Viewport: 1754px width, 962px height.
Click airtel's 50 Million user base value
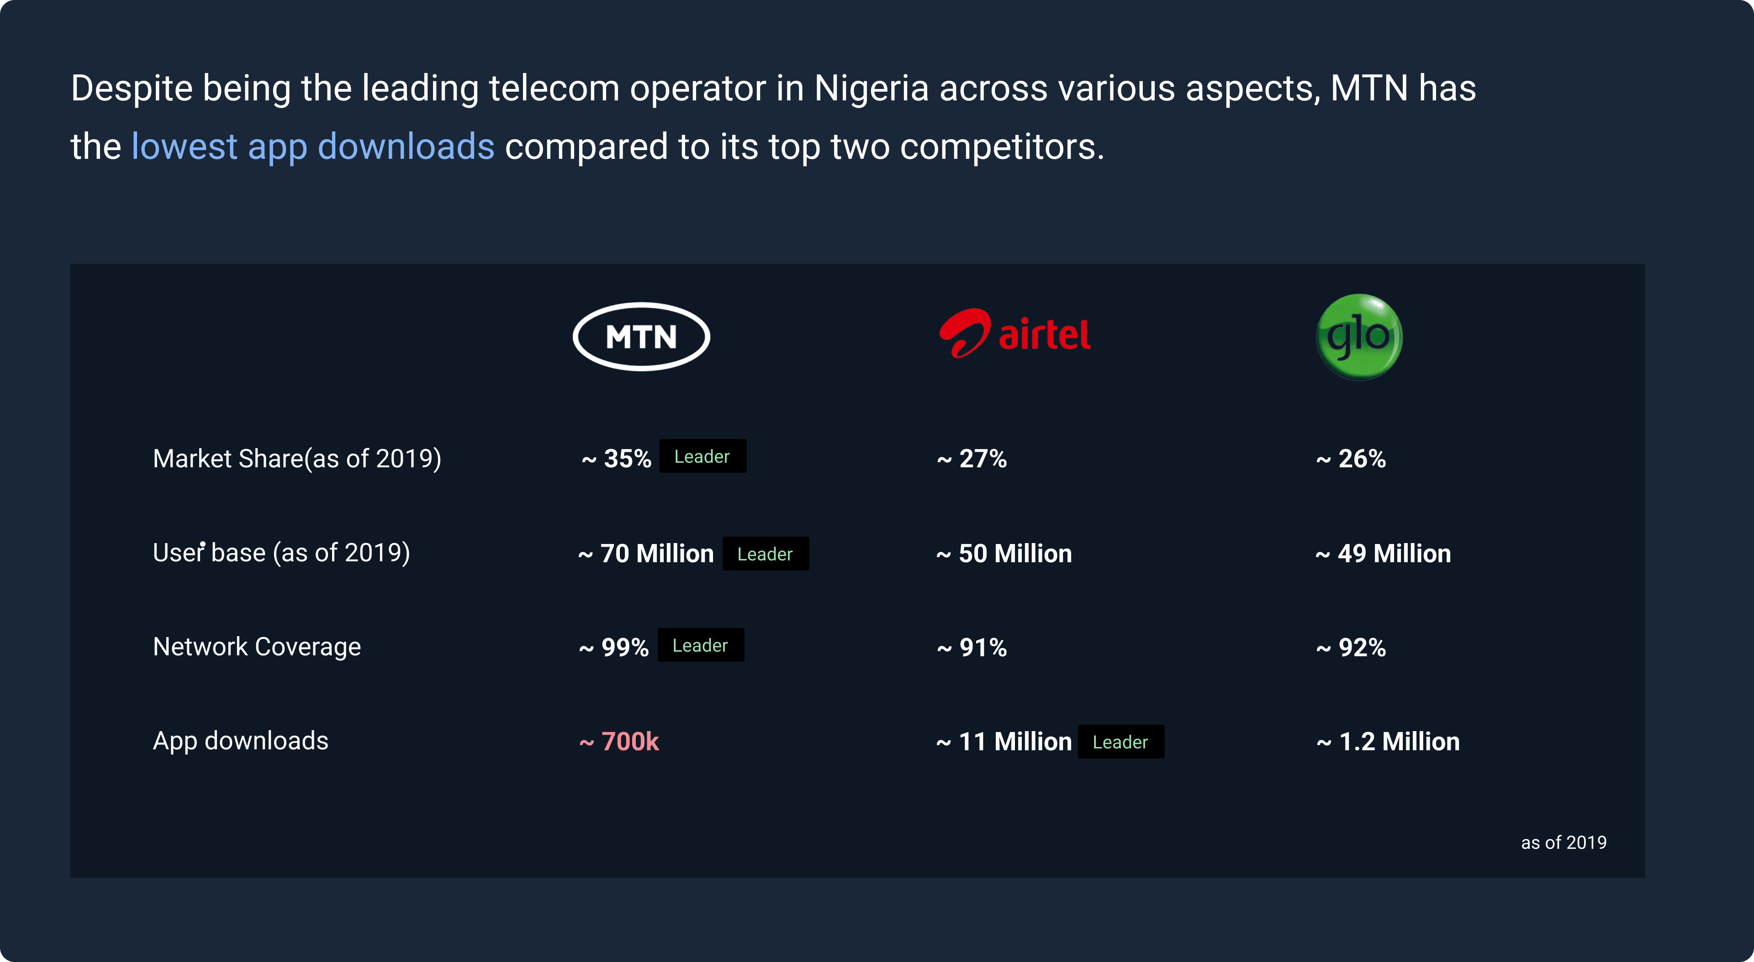click(1004, 554)
